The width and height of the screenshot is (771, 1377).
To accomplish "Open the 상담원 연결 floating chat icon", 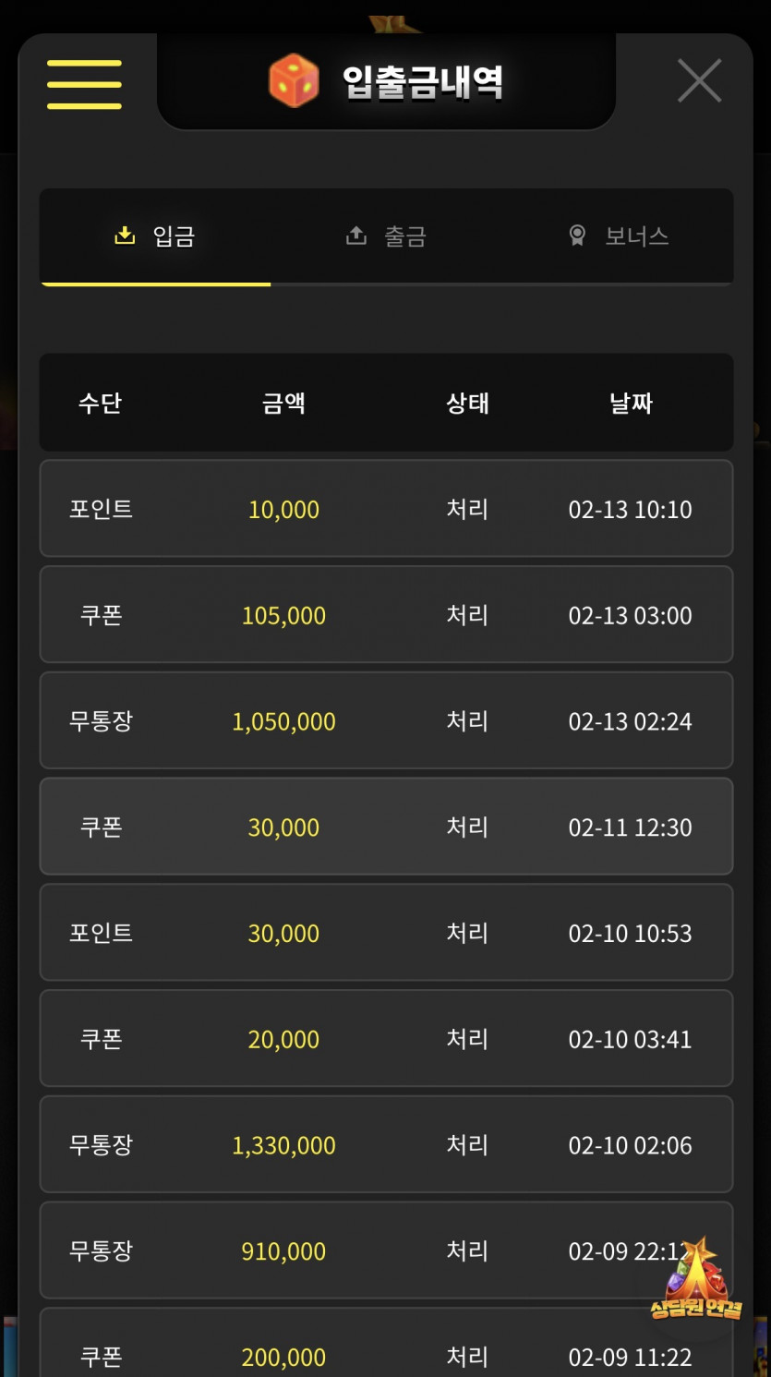I will pyautogui.click(x=695, y=1279).
